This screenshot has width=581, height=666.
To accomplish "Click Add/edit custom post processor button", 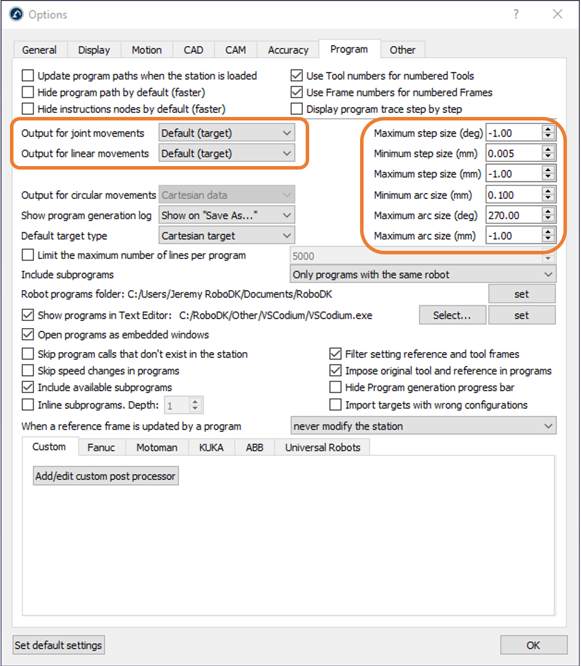I will (x=106, y=476).
